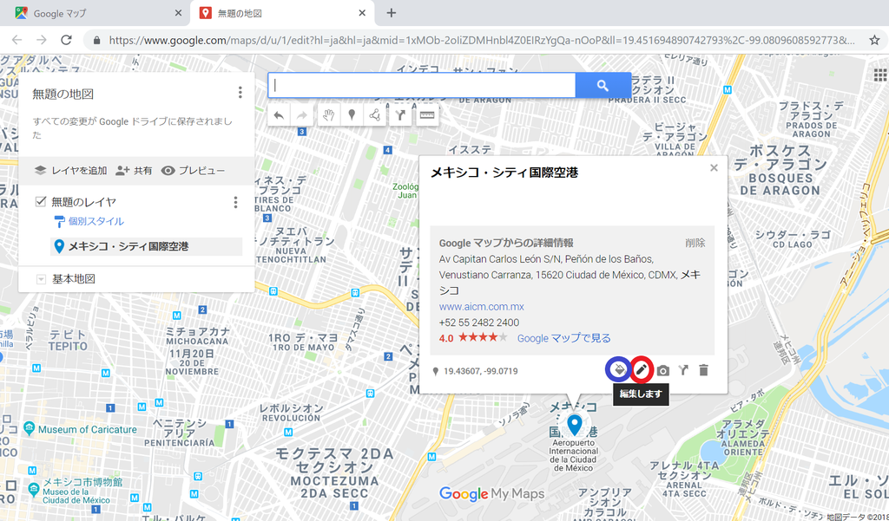Click coordinates 19.43607, -99.0719 text

(x=480, y=372)
